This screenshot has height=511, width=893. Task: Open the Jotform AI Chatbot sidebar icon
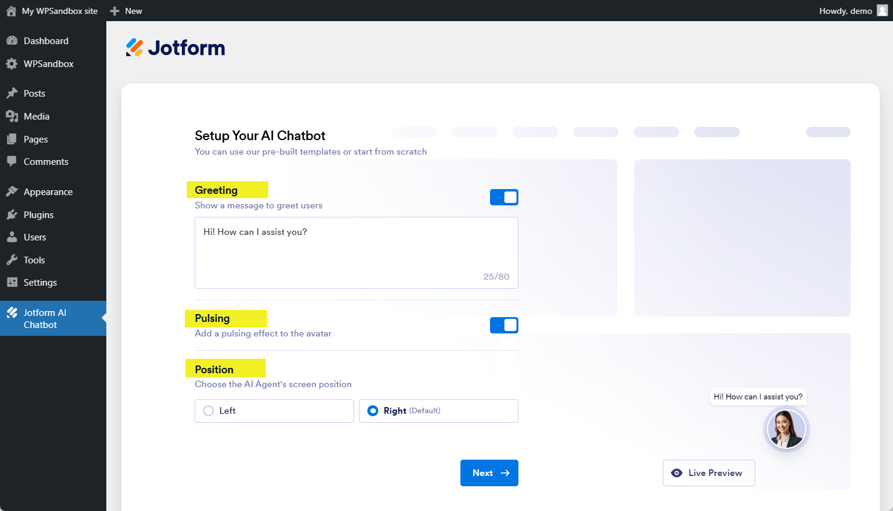(13, 312)
